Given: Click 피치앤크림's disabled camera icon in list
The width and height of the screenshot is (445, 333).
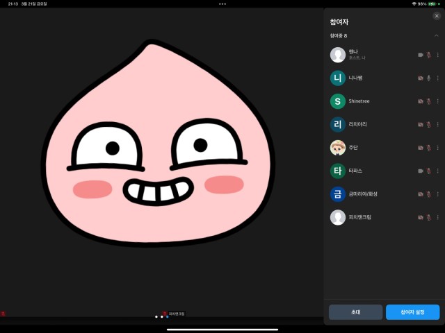Looking at the screenshot, I should pyautogui.click(x=420, y=217).
